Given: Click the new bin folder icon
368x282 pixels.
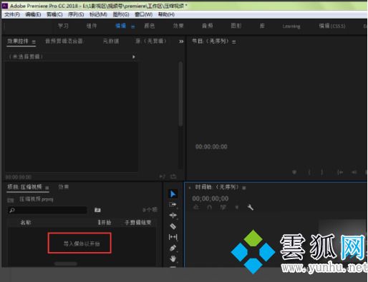Looking at the screenshot, I should (97, 210).
